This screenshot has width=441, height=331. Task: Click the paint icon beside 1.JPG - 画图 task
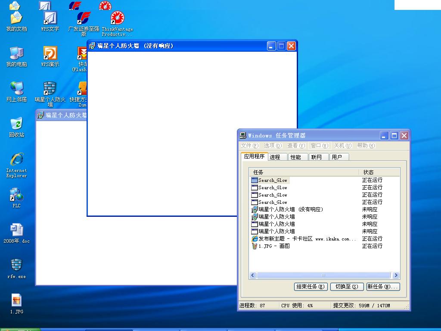point(254,246)
